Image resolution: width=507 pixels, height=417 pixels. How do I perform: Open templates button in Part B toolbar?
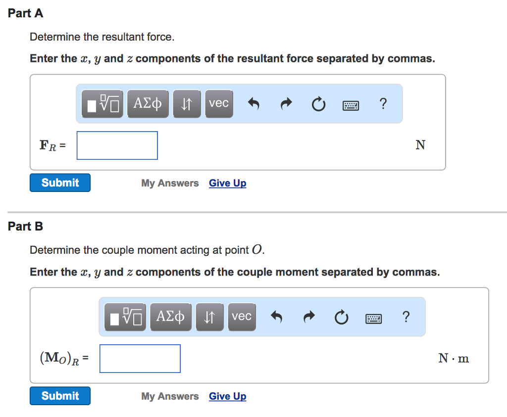[125, 317]
